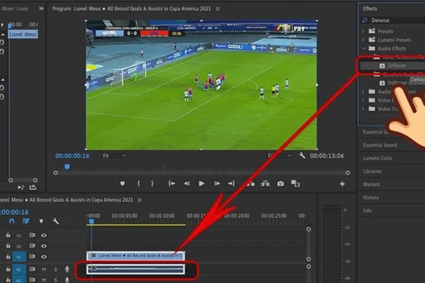Open the Lumetri Color panel tab
Image resolution: width=425 pixels, height=283 pixels.
[x=378, y=158]
